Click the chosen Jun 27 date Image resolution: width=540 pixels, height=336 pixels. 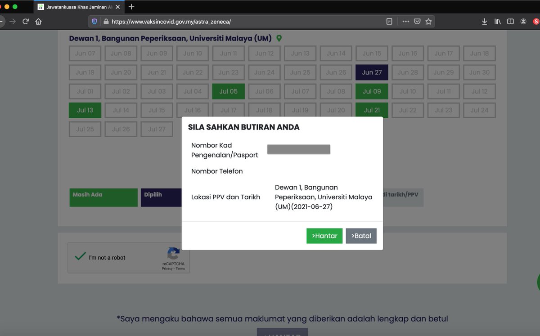[372, 72]
